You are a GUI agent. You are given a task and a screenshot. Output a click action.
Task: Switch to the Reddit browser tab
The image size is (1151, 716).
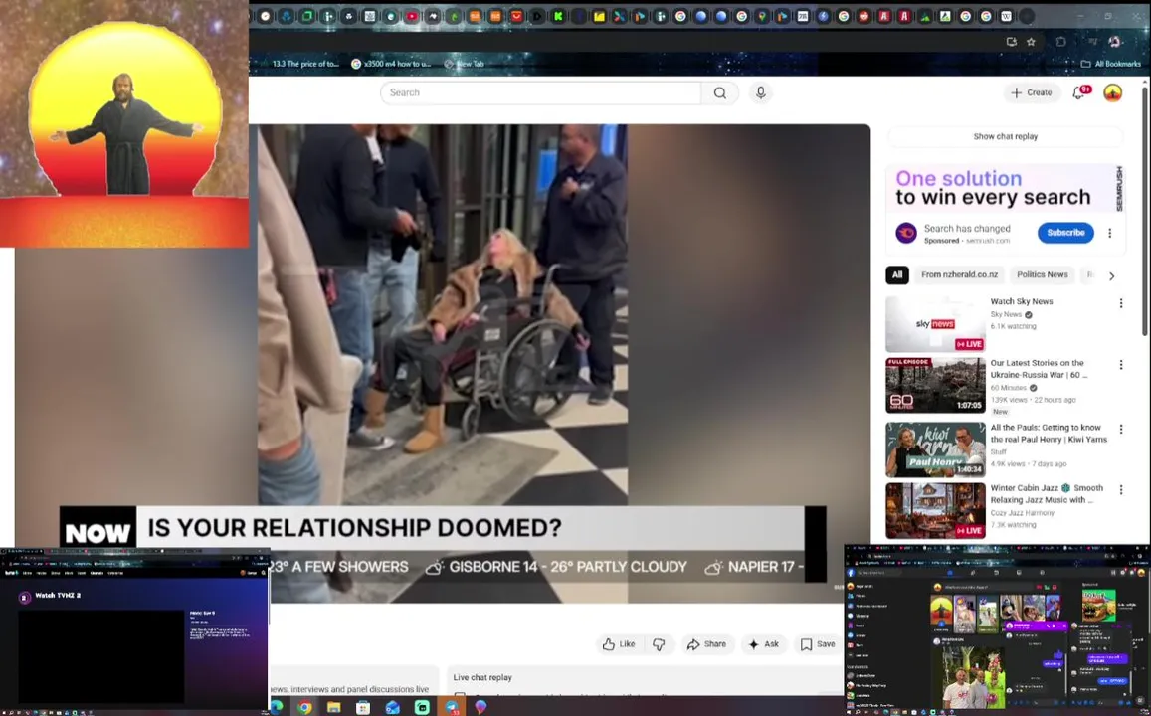[x=863, y=16]
